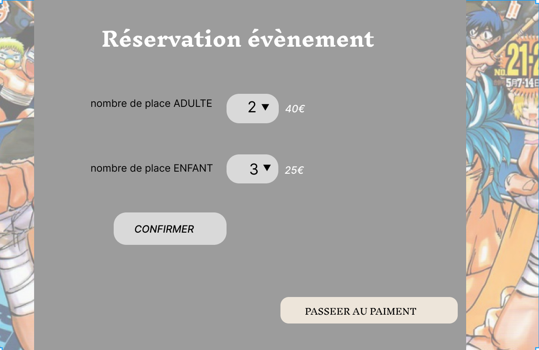Click the number 3 in child selector
Viewport: 539px width, 350px height.
point(253,169)
